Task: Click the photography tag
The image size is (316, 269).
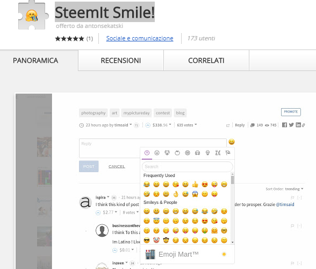Action: tap(94, 113)
